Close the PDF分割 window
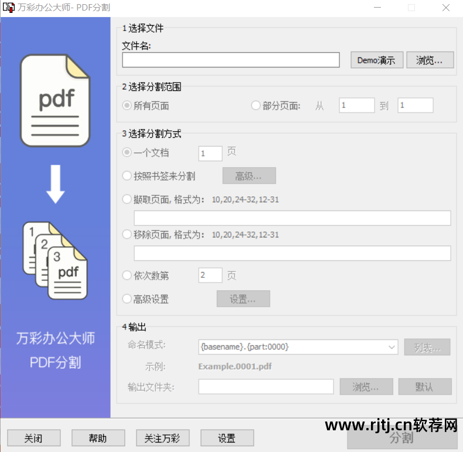The width and height of the screenshot is (463, 452). click(x=446, y=8)
